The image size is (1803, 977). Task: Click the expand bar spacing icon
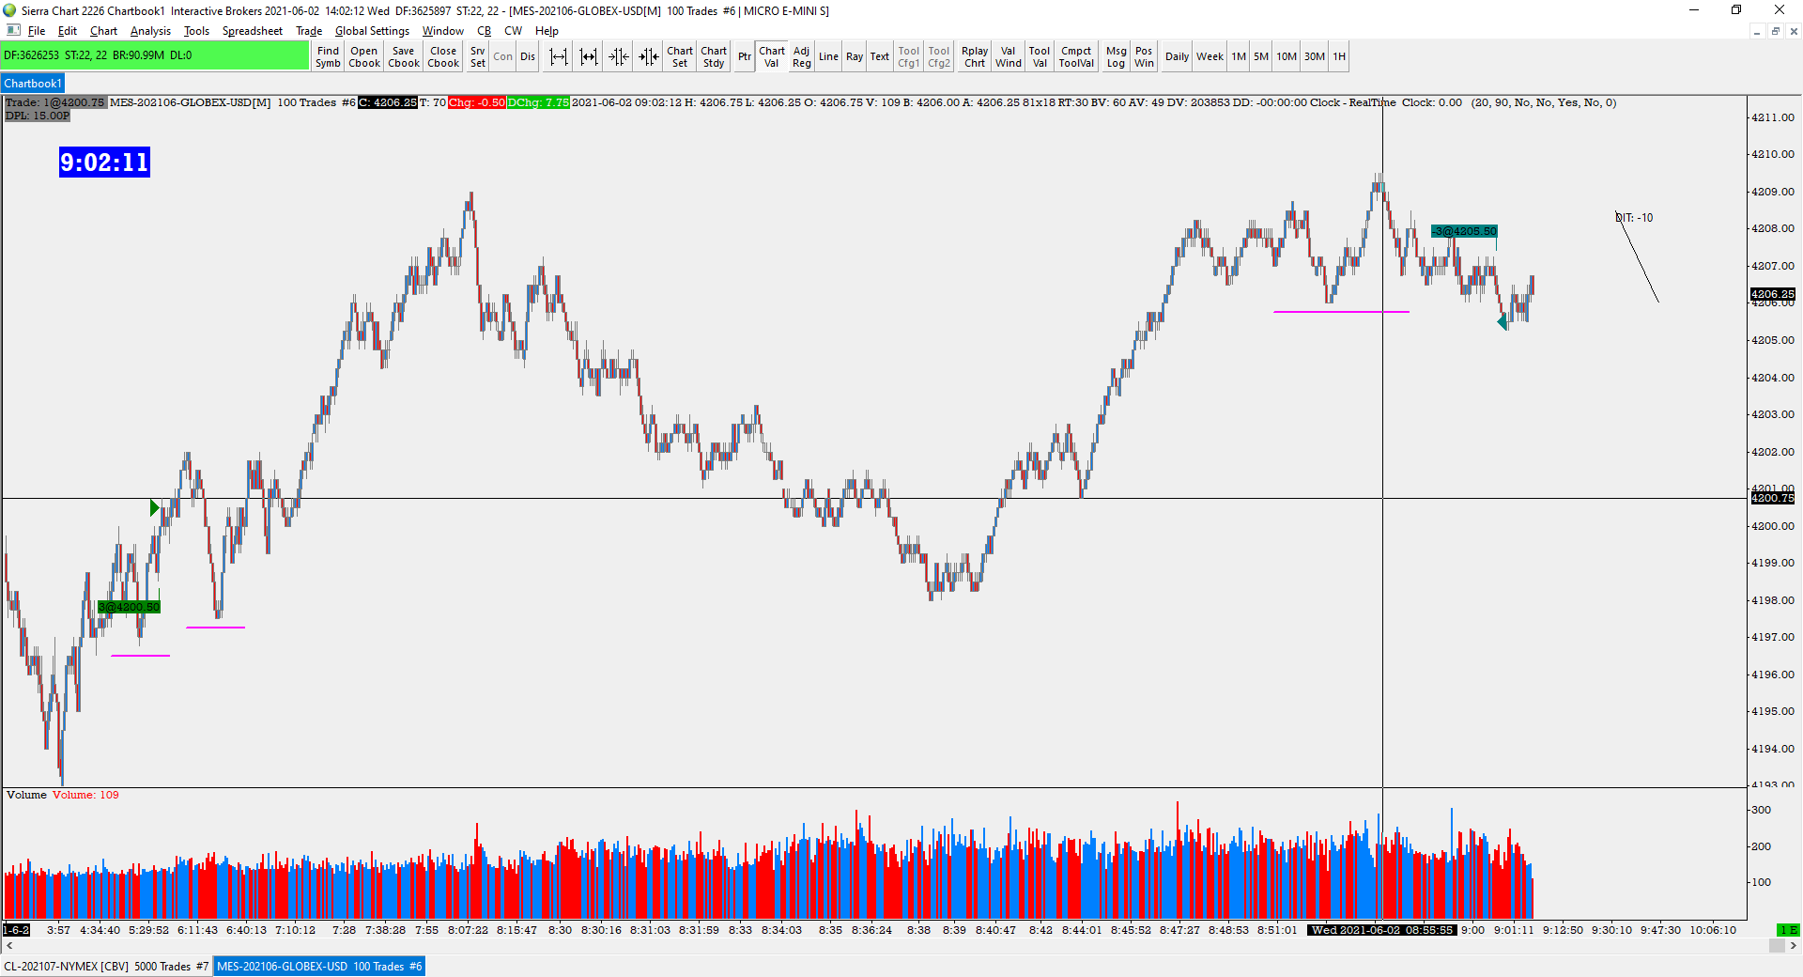coord(559,57)
